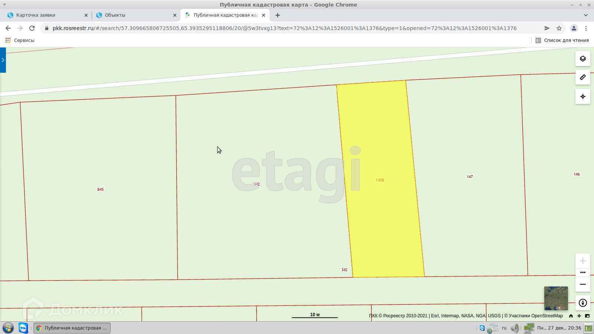
Task: Open the volume control speaker icon
Action: pyautogui.click(x=515, y=328)
